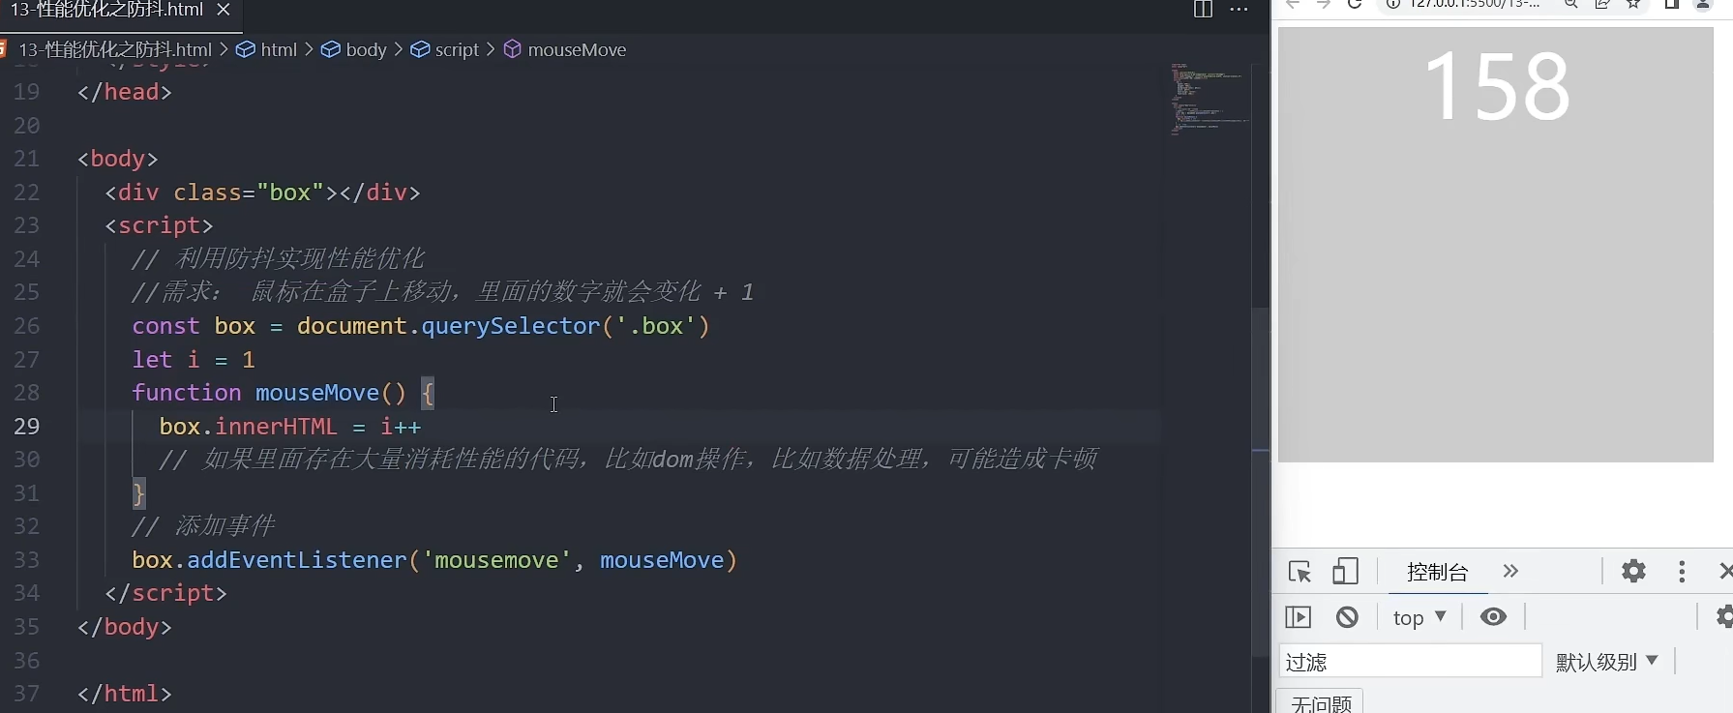Click line number 33 in gutter
Viewport: 1733px width, 713px height.
(27, 560)
